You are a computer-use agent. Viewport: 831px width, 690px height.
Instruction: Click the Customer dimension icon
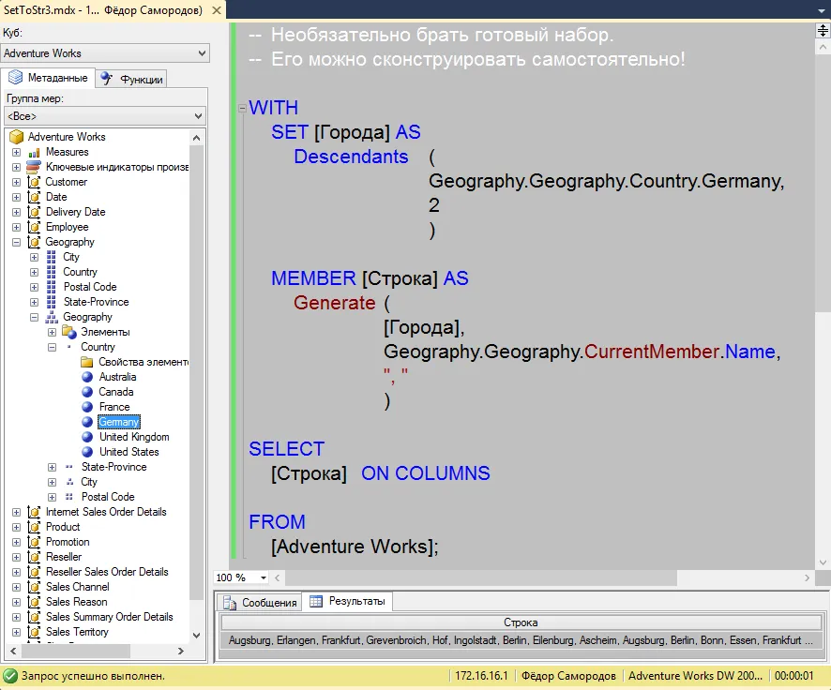[x=34, y=182]
